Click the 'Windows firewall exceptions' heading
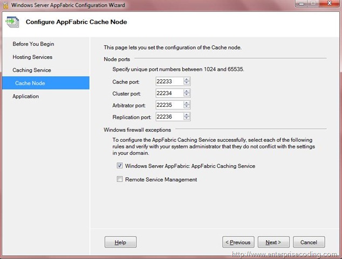Viewport: 342px width, 259px height. click(138, 130)
